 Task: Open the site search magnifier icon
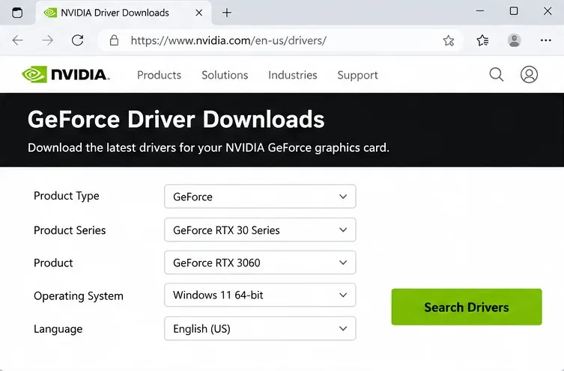[x=497, y=75]
